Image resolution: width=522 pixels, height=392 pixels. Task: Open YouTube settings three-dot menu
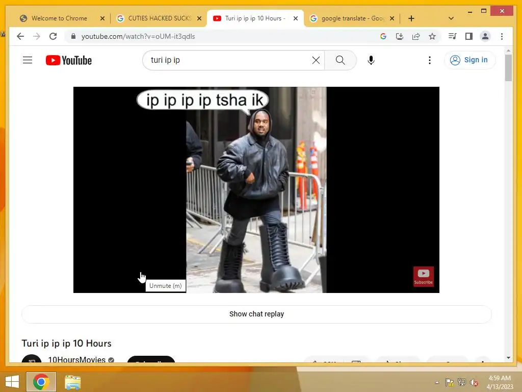pos(430,60)
